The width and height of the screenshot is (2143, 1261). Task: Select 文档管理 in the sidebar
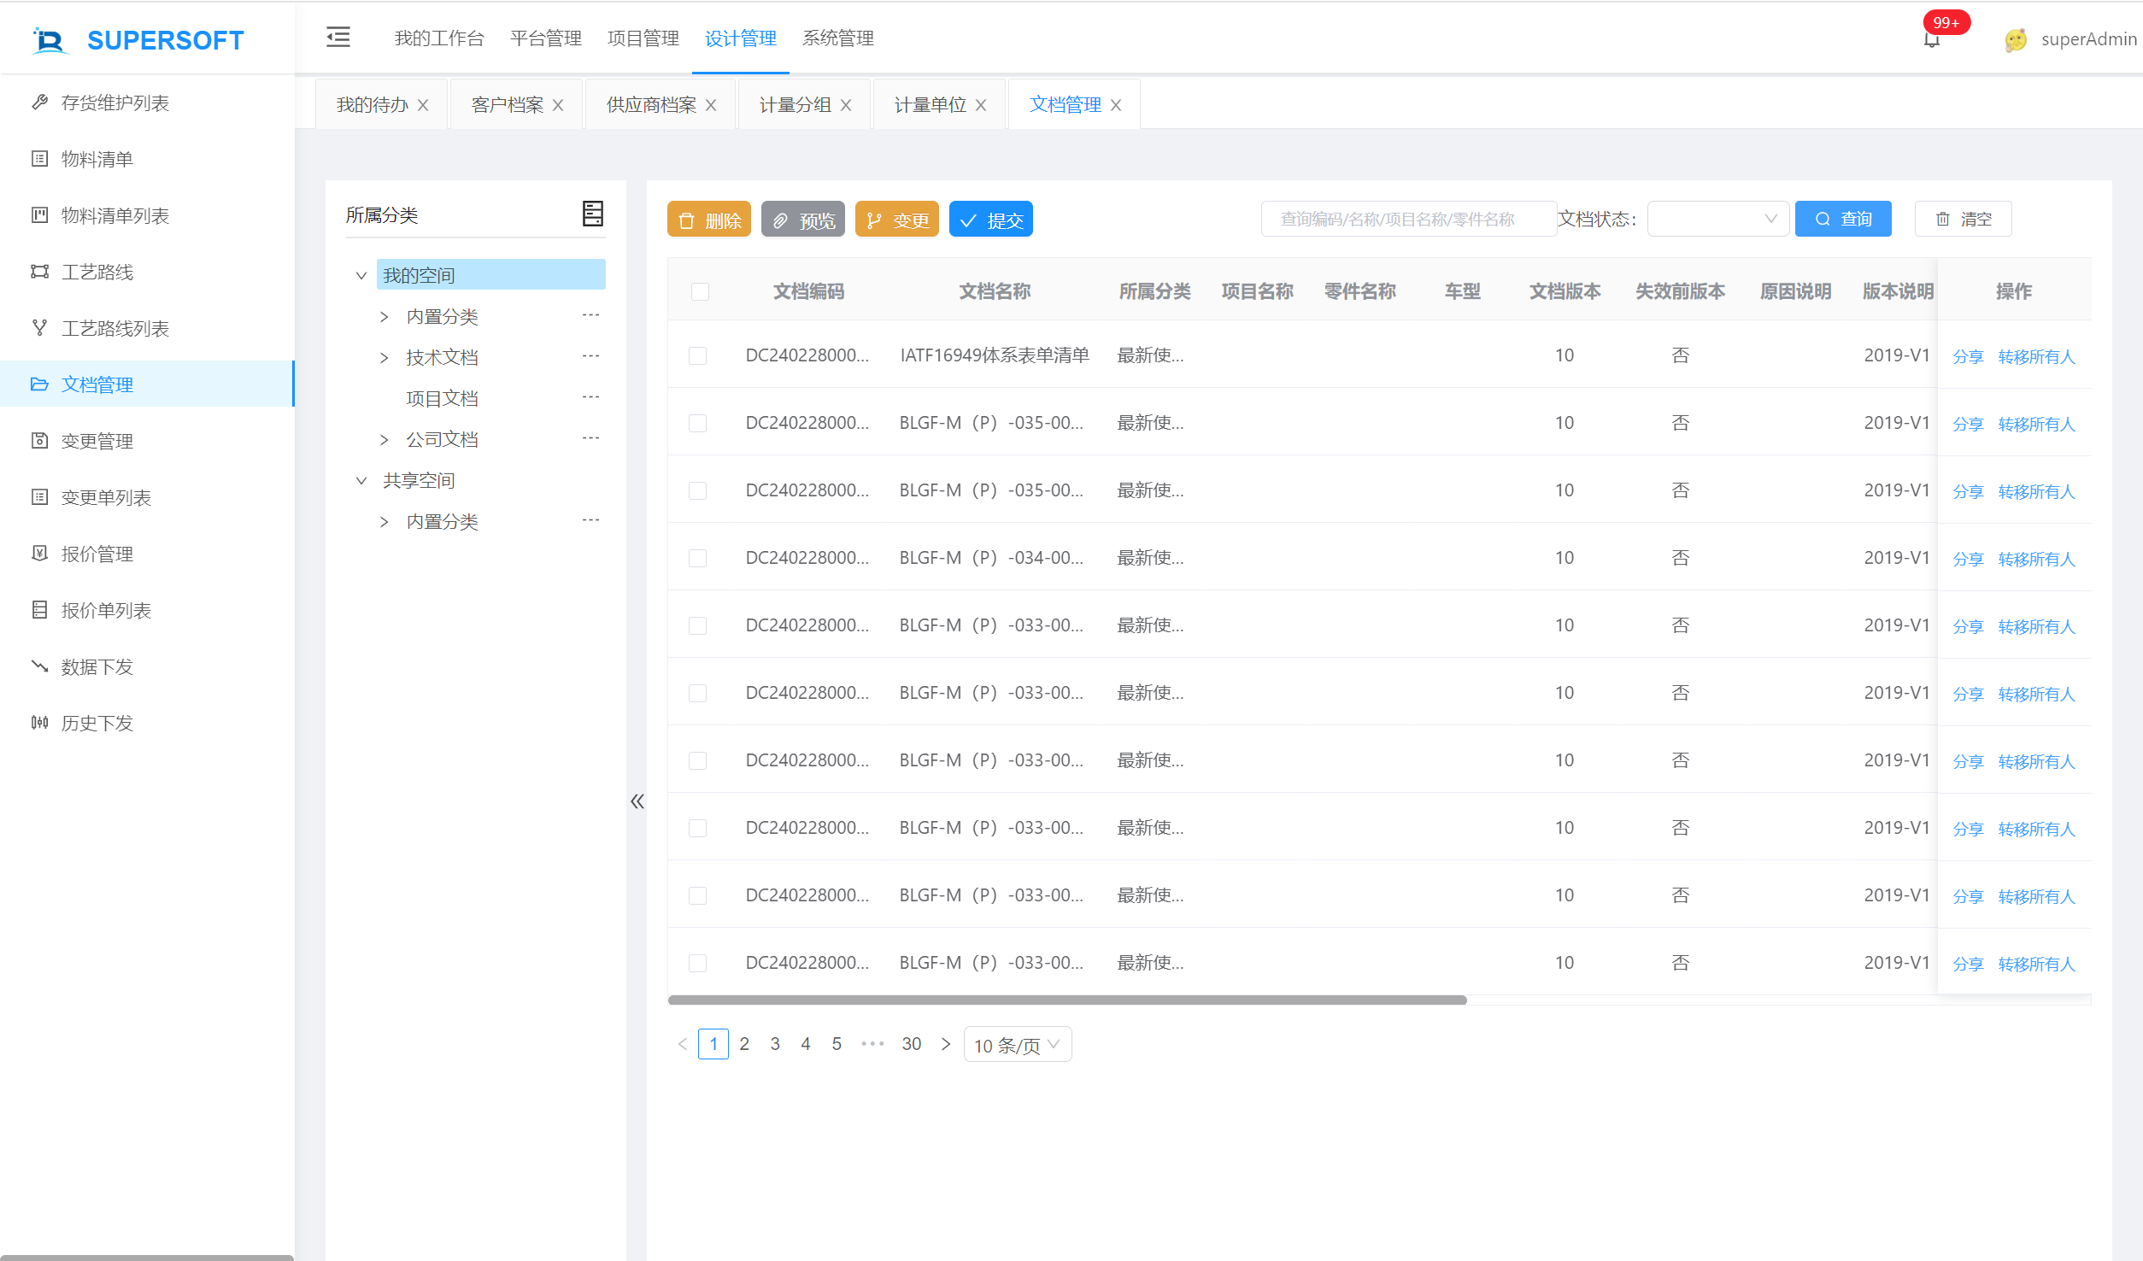[x=147, y=384]
